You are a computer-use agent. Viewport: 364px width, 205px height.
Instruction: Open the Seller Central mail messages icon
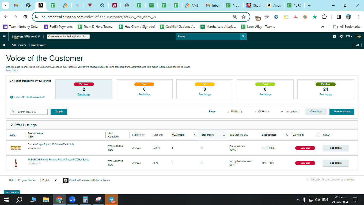pyautogui.click(x=334, y=37)
